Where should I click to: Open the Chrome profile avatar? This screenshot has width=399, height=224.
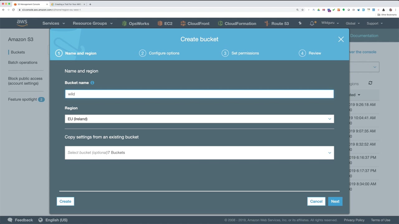click(x=390, y=10)
